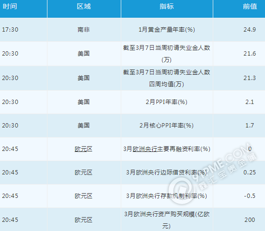The height and width of the screenshot is (231, 265).
Task: Click the 南非 region cell
Action: (x=84, y=30)
